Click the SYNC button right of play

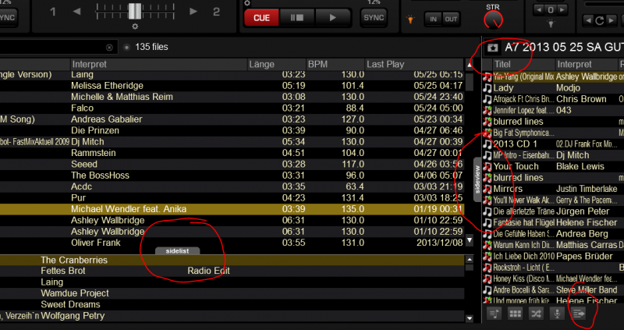pyautogui.click(x=374, y=18)
